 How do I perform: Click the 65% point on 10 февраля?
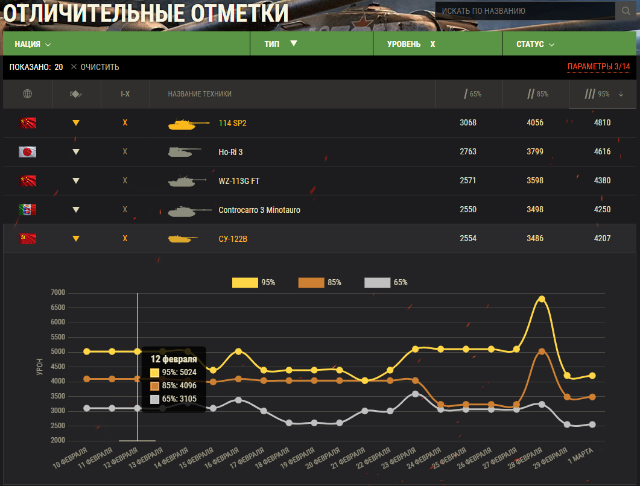click(x=86, y=408)
